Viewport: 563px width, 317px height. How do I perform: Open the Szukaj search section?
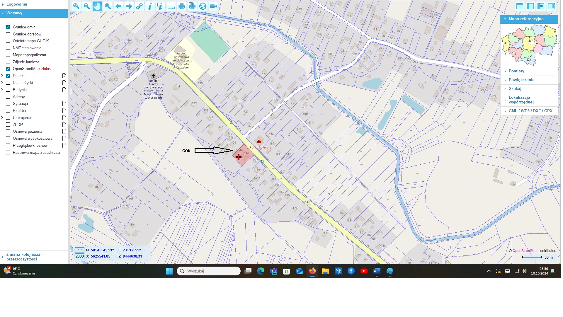pos(515,89)
